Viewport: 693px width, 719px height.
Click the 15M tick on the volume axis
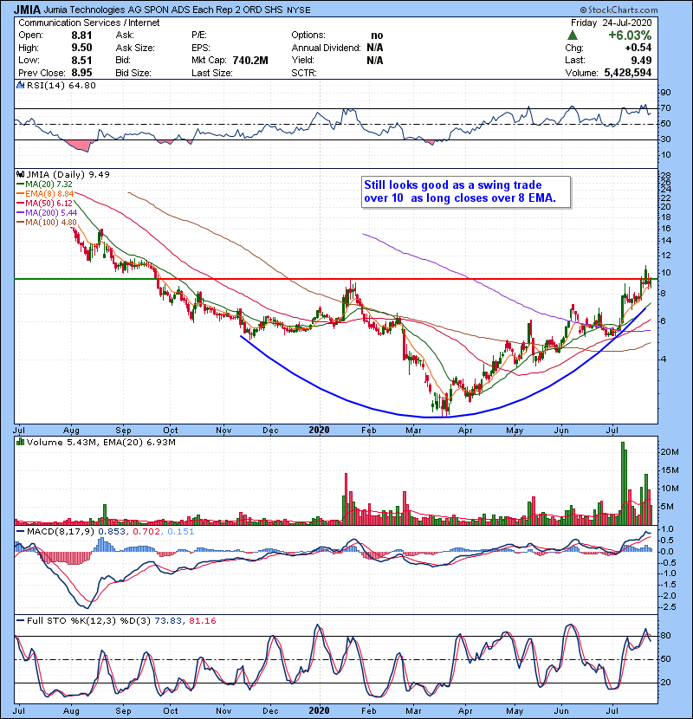point(670,470)
